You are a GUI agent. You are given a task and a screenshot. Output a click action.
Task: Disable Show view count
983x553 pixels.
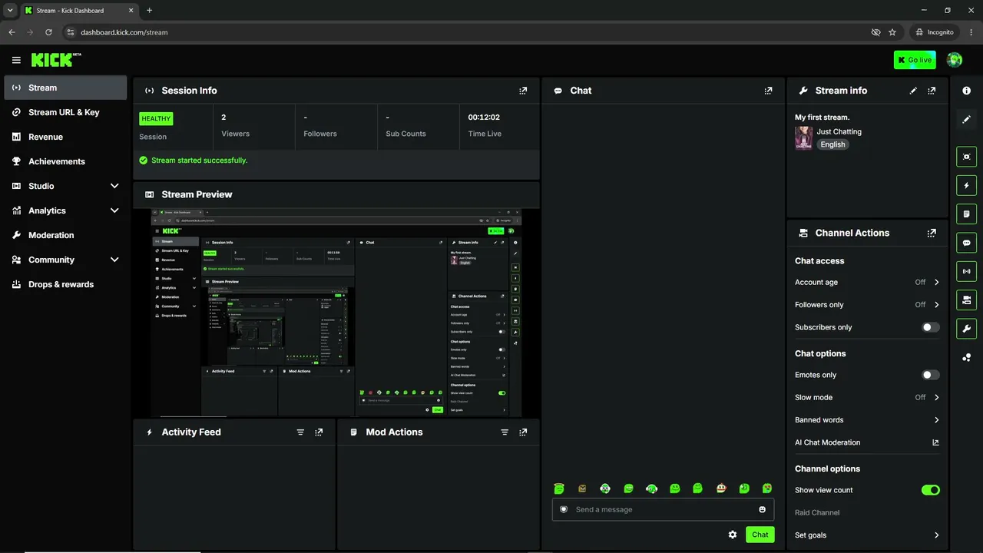click(930, 490)
